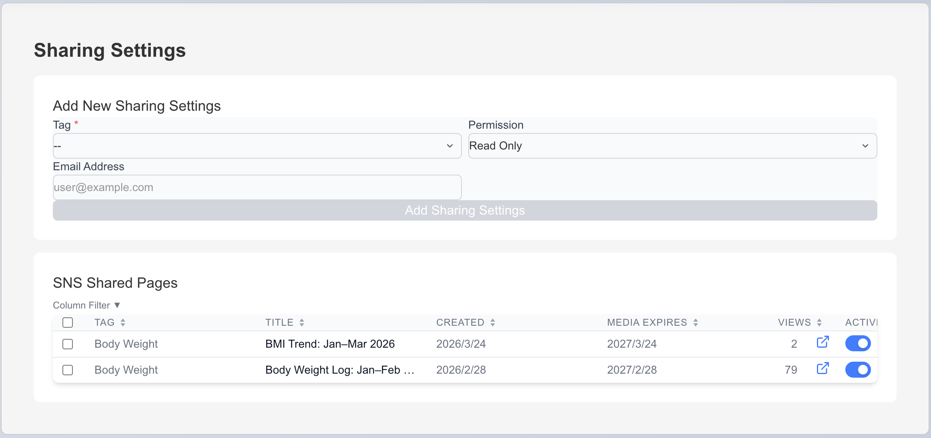Toggle active switch for BMI Trend row
The width and height of the screenshot is (931, 438).
point(858,344)
